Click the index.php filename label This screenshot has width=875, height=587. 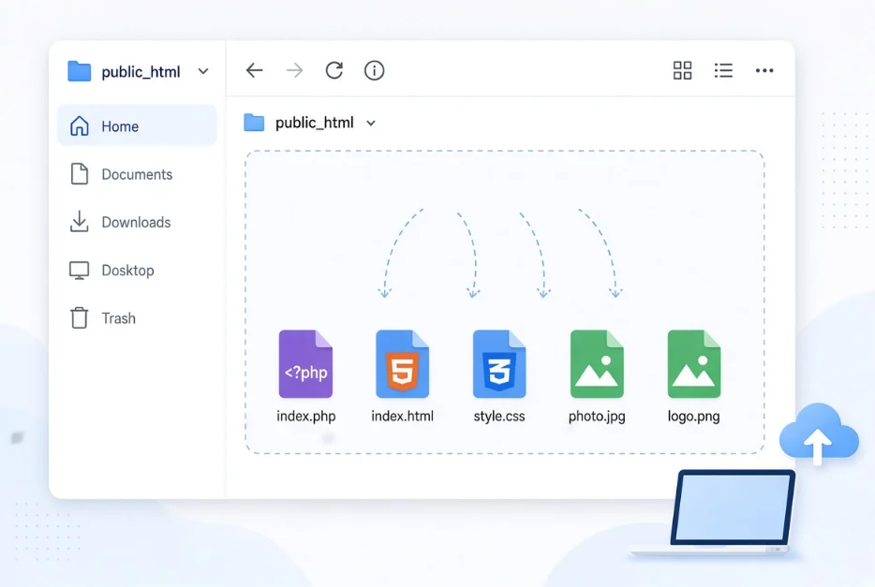coord(305,417)
